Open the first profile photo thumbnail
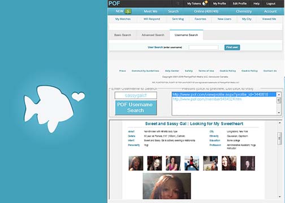This screenshot has height=203, width=285. pos(136,163)
